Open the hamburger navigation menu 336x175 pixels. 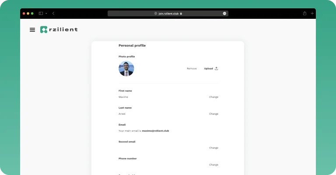(x=32, y=30)
